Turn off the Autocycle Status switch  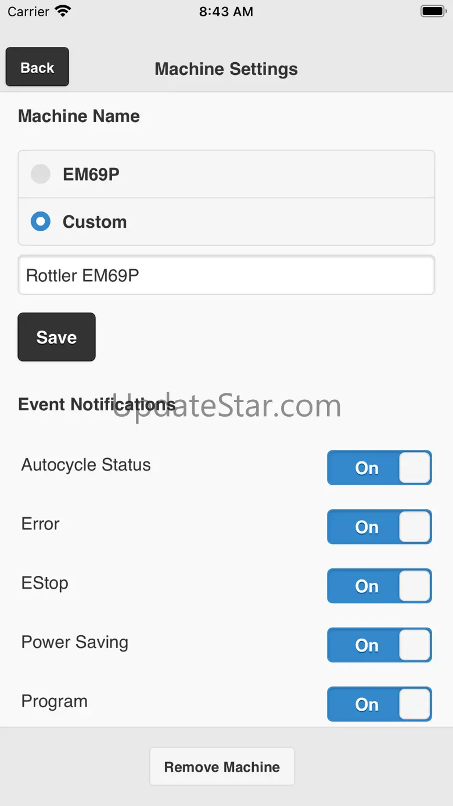coord(379,468)
